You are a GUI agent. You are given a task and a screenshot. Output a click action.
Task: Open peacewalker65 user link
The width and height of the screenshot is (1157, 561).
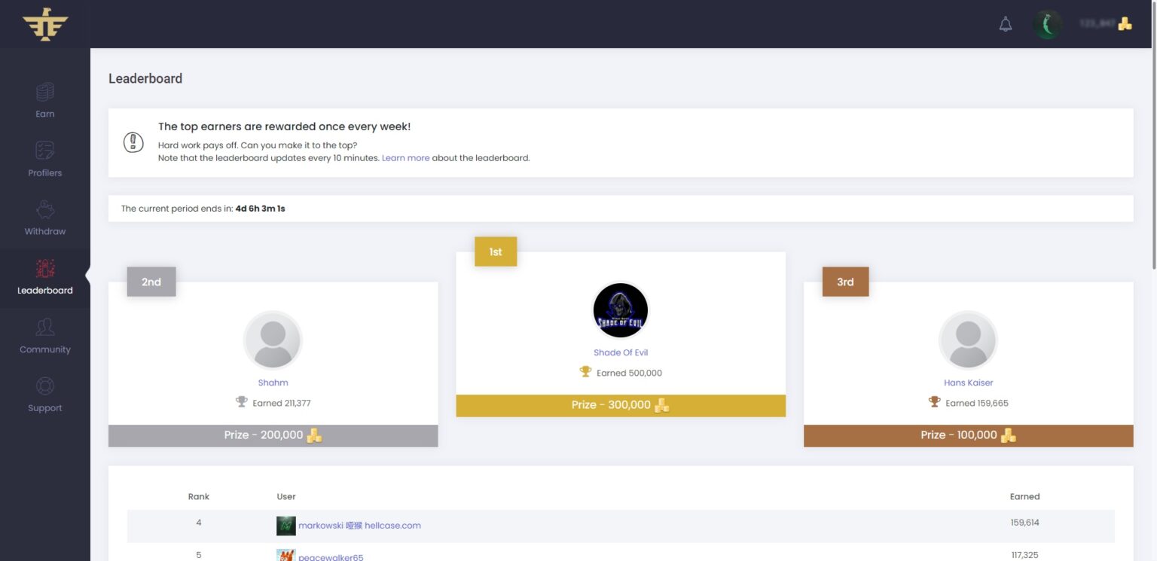pyautogui.click(x=331, y=556)
